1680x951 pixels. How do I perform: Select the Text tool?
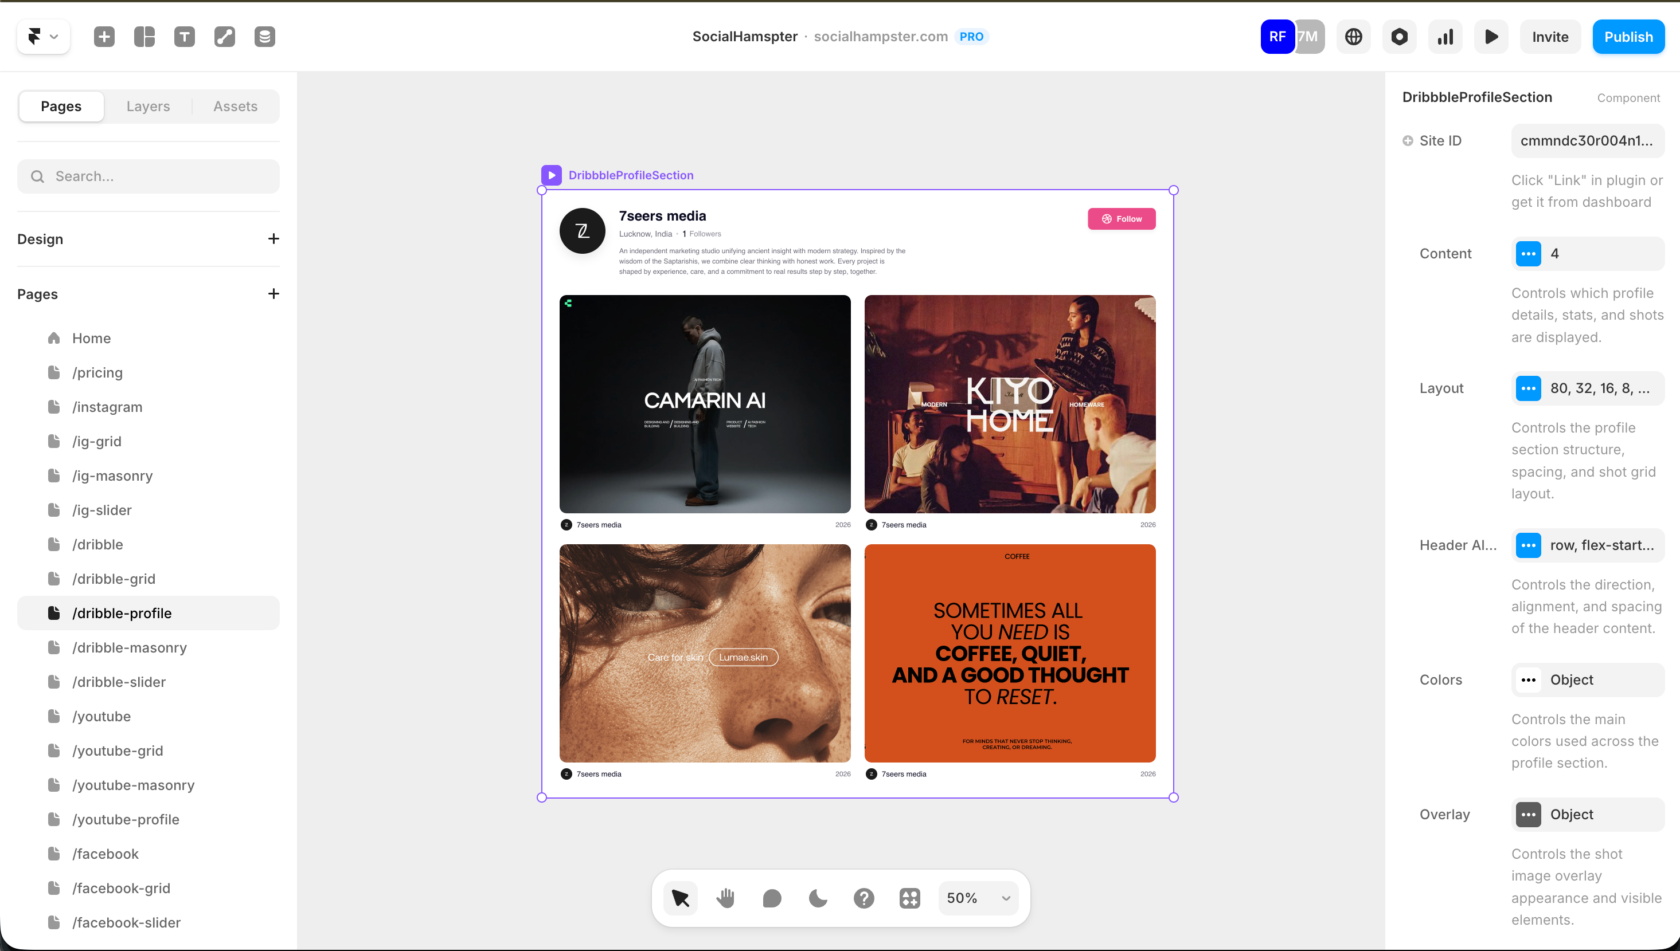(x=185, y=37)
